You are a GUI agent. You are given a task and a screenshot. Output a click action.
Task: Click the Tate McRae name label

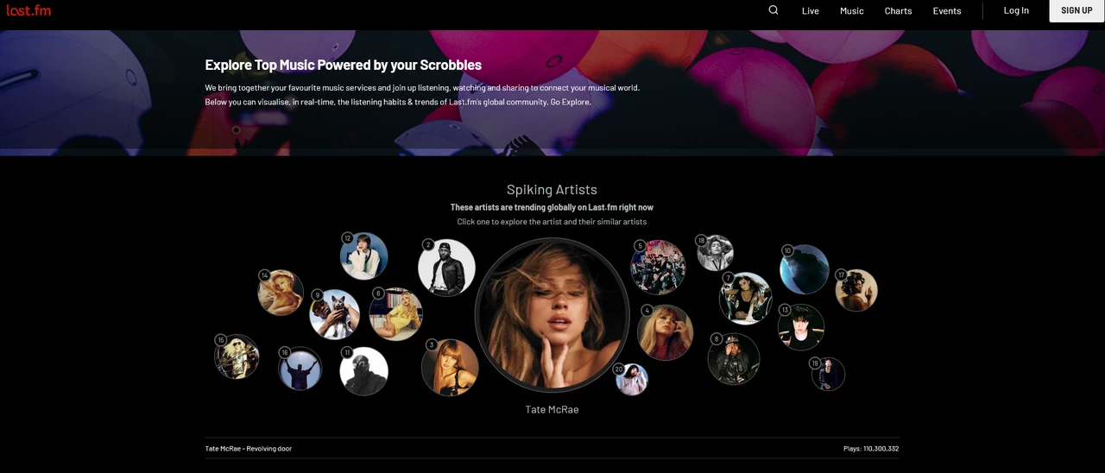(552, 410)
